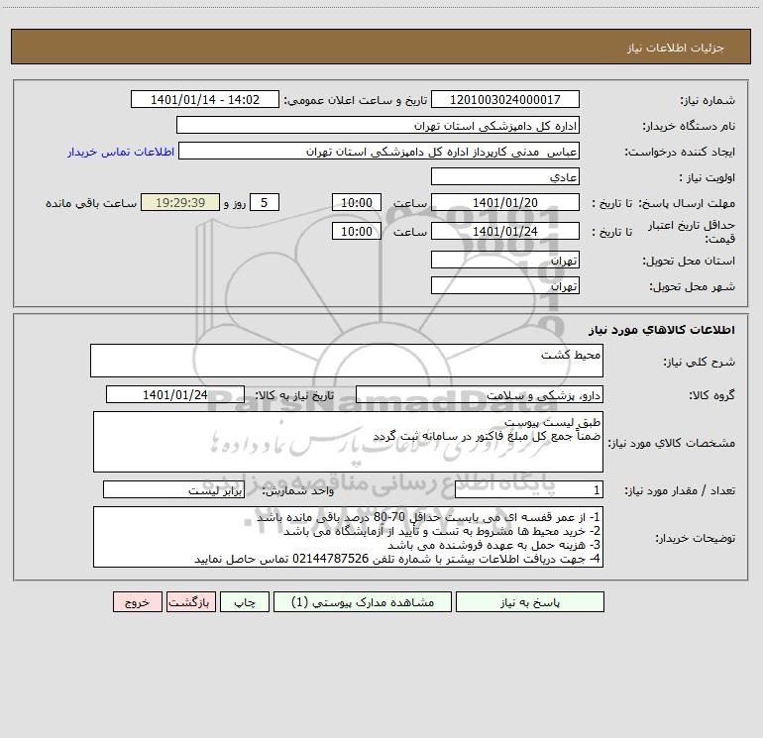
Task: Click the چاپ print button
Action: [245, 602]
